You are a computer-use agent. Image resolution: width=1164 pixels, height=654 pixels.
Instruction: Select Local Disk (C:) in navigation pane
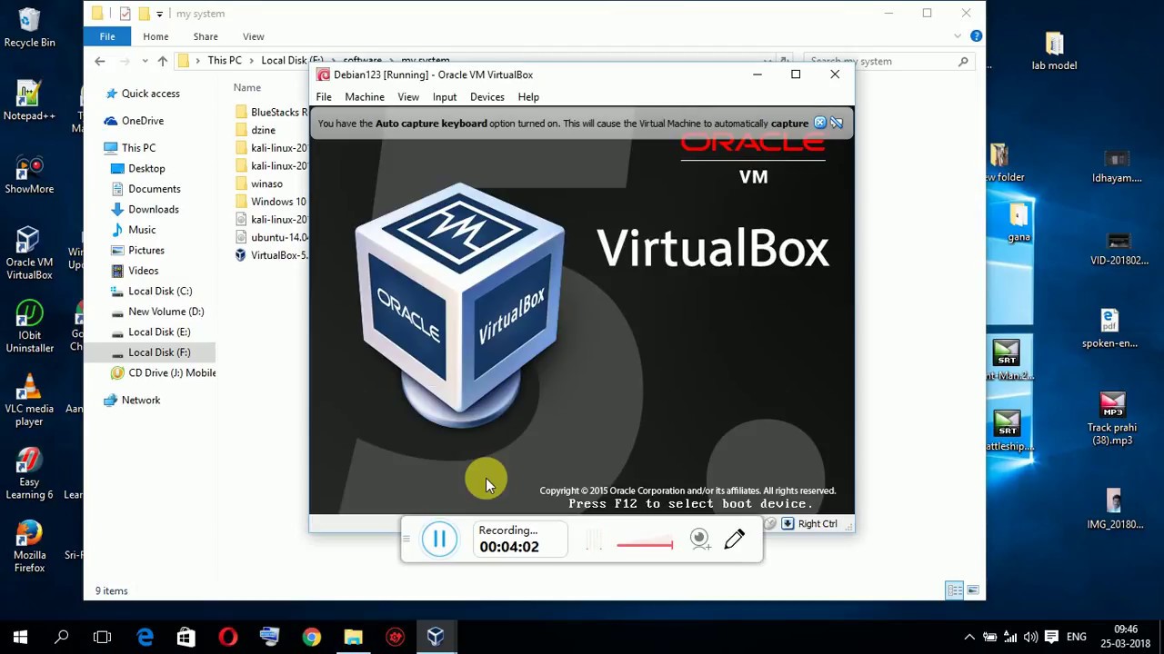160,292
